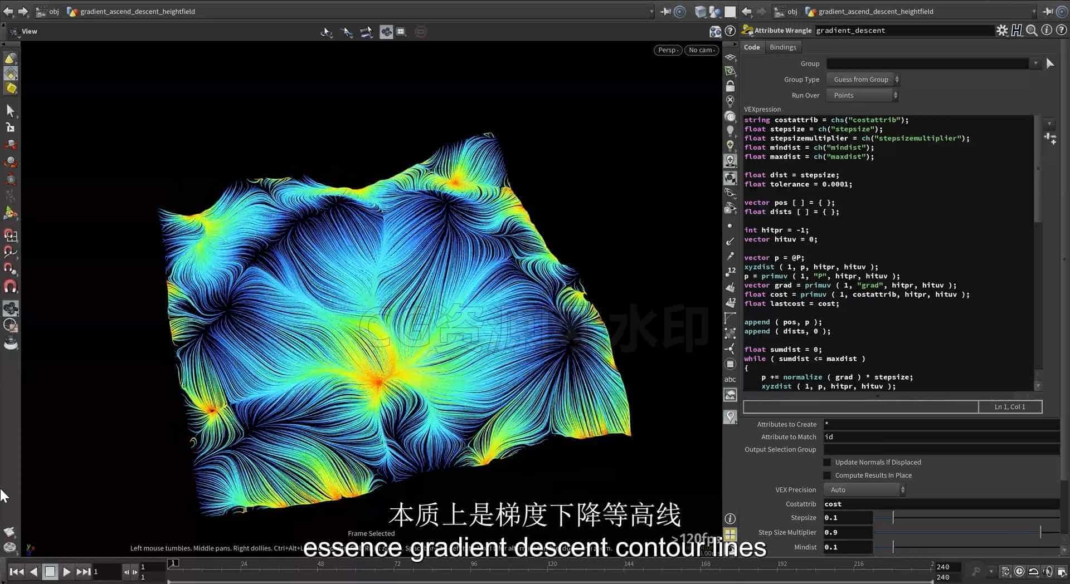The height and width of the screenshot is (584, 1070).
Task: Click the Mindist value field
Action: tap(848, 547)
